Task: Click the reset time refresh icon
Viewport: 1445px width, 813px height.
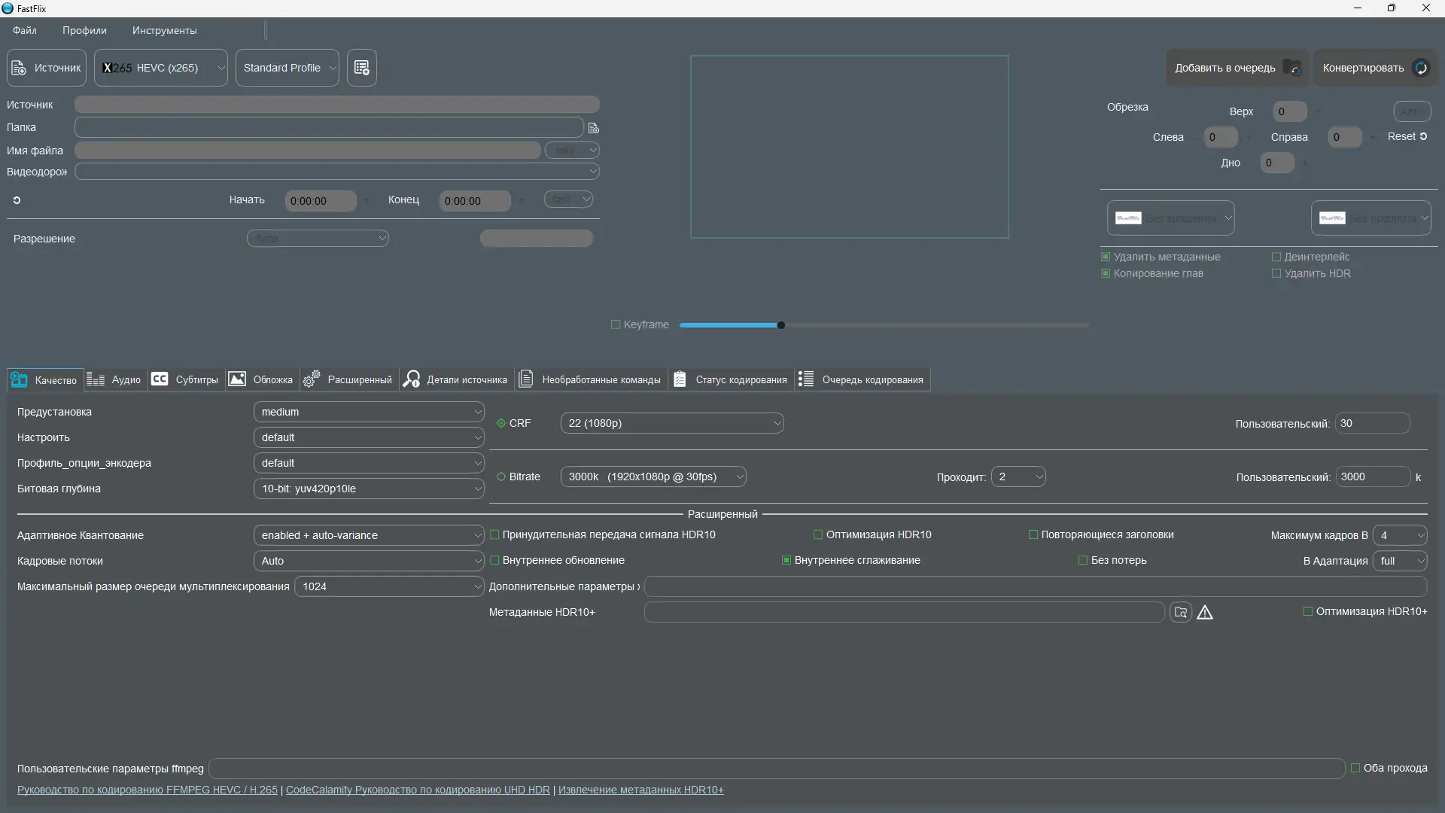Action: pos(17,200)
